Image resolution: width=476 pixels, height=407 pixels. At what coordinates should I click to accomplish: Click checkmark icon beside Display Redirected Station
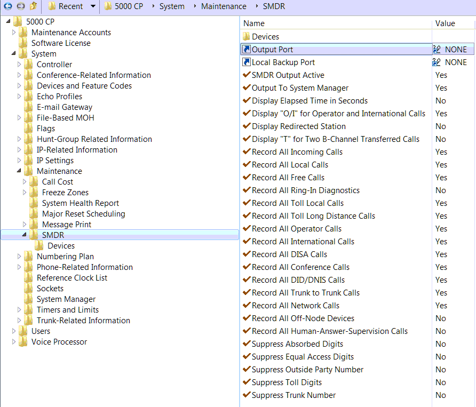pos(247,126)
